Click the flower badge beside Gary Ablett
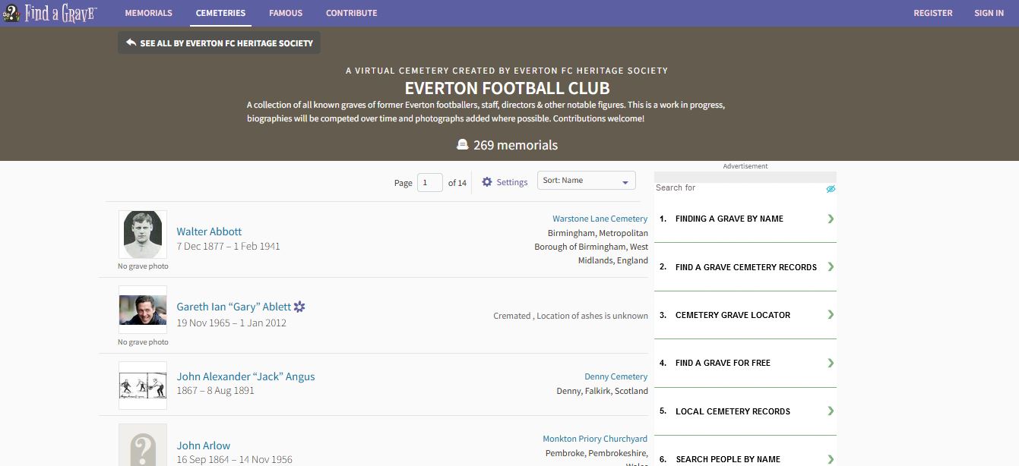1019x466 pixels. pos(299,307)
